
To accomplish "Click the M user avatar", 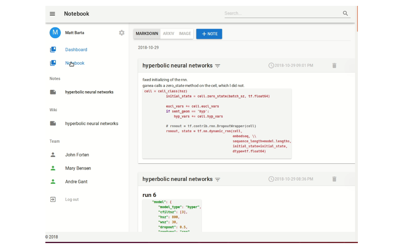I will 55,33.
